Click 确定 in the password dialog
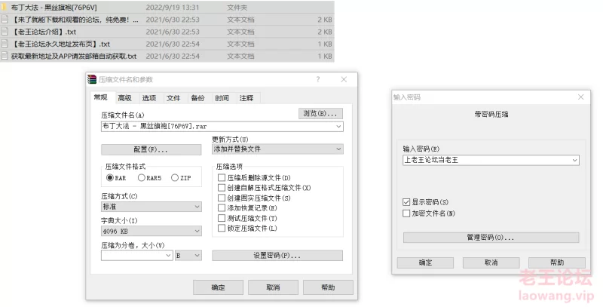The height and width of the screenshot is (307, 603). (x=425, y=262)
